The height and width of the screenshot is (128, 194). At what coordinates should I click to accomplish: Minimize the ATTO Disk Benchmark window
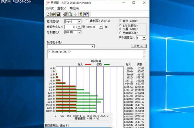pos(124,3)
